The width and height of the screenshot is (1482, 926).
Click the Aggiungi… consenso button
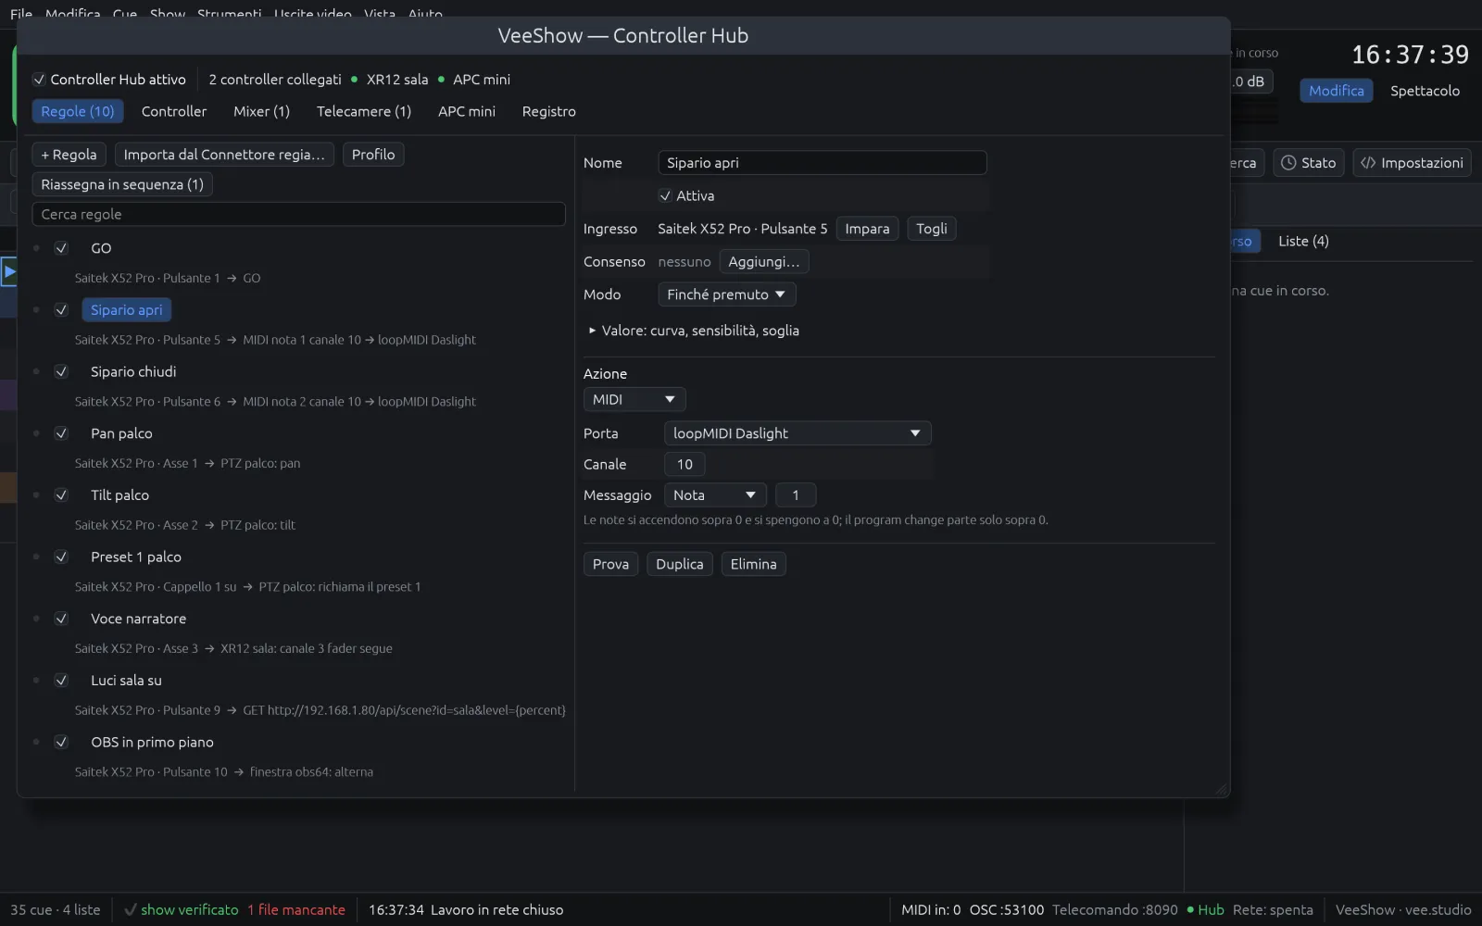click(x=764, y=262)
